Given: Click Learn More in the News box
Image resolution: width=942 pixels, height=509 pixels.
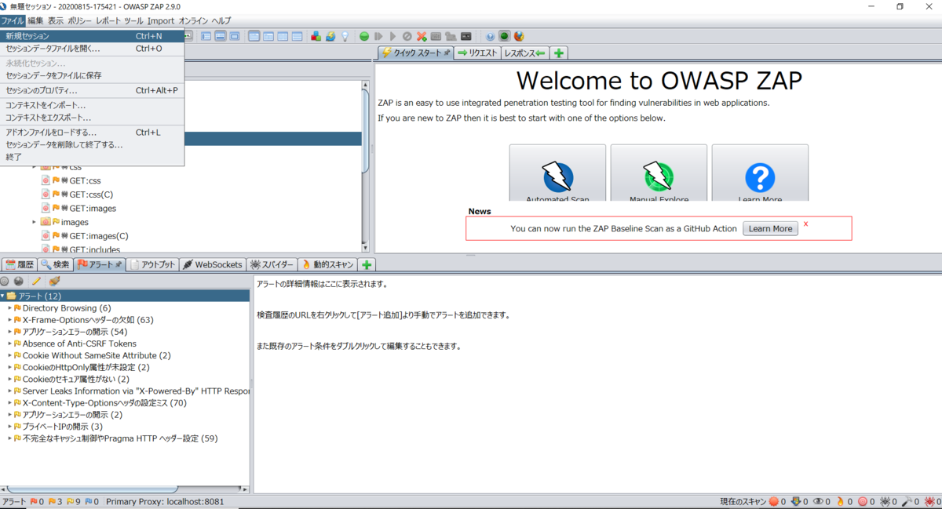Looking at the screenshot, I should click(x=770, y=228).
